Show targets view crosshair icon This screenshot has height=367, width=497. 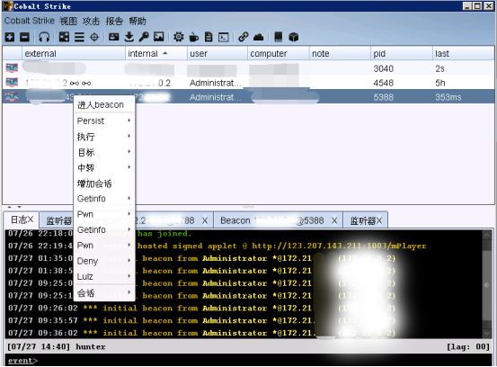click(94, 37)
